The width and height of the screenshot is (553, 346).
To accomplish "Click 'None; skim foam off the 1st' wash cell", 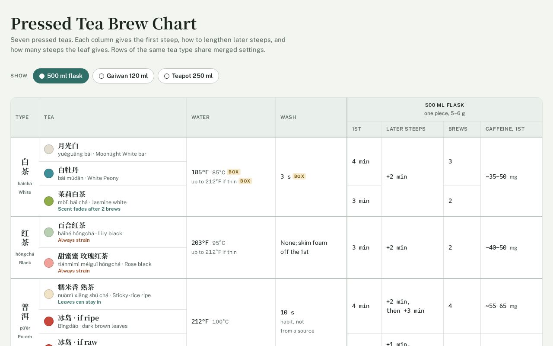I will (311, 247).
